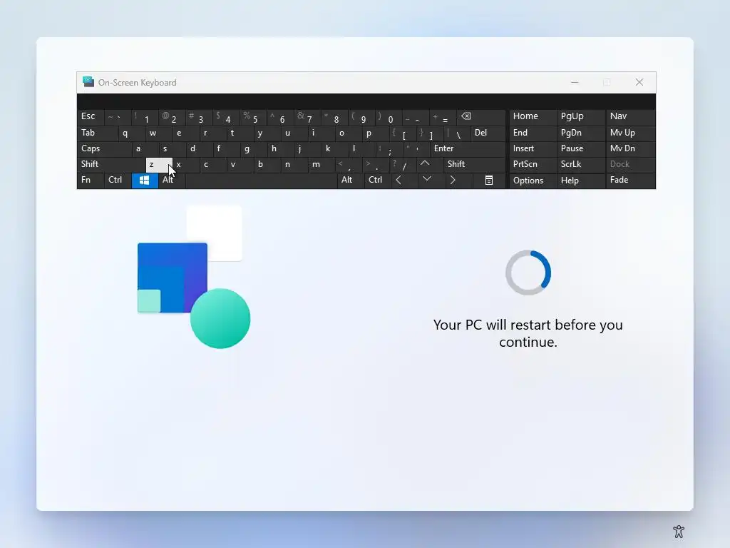Open keyboard Options
The height and width of the screenshot is (548, 730).
click(533, 181)
